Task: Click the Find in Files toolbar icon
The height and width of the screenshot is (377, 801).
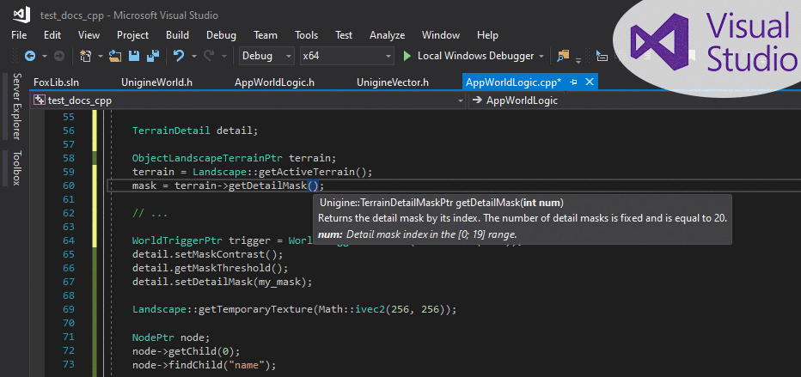Action: click(564, 56)
